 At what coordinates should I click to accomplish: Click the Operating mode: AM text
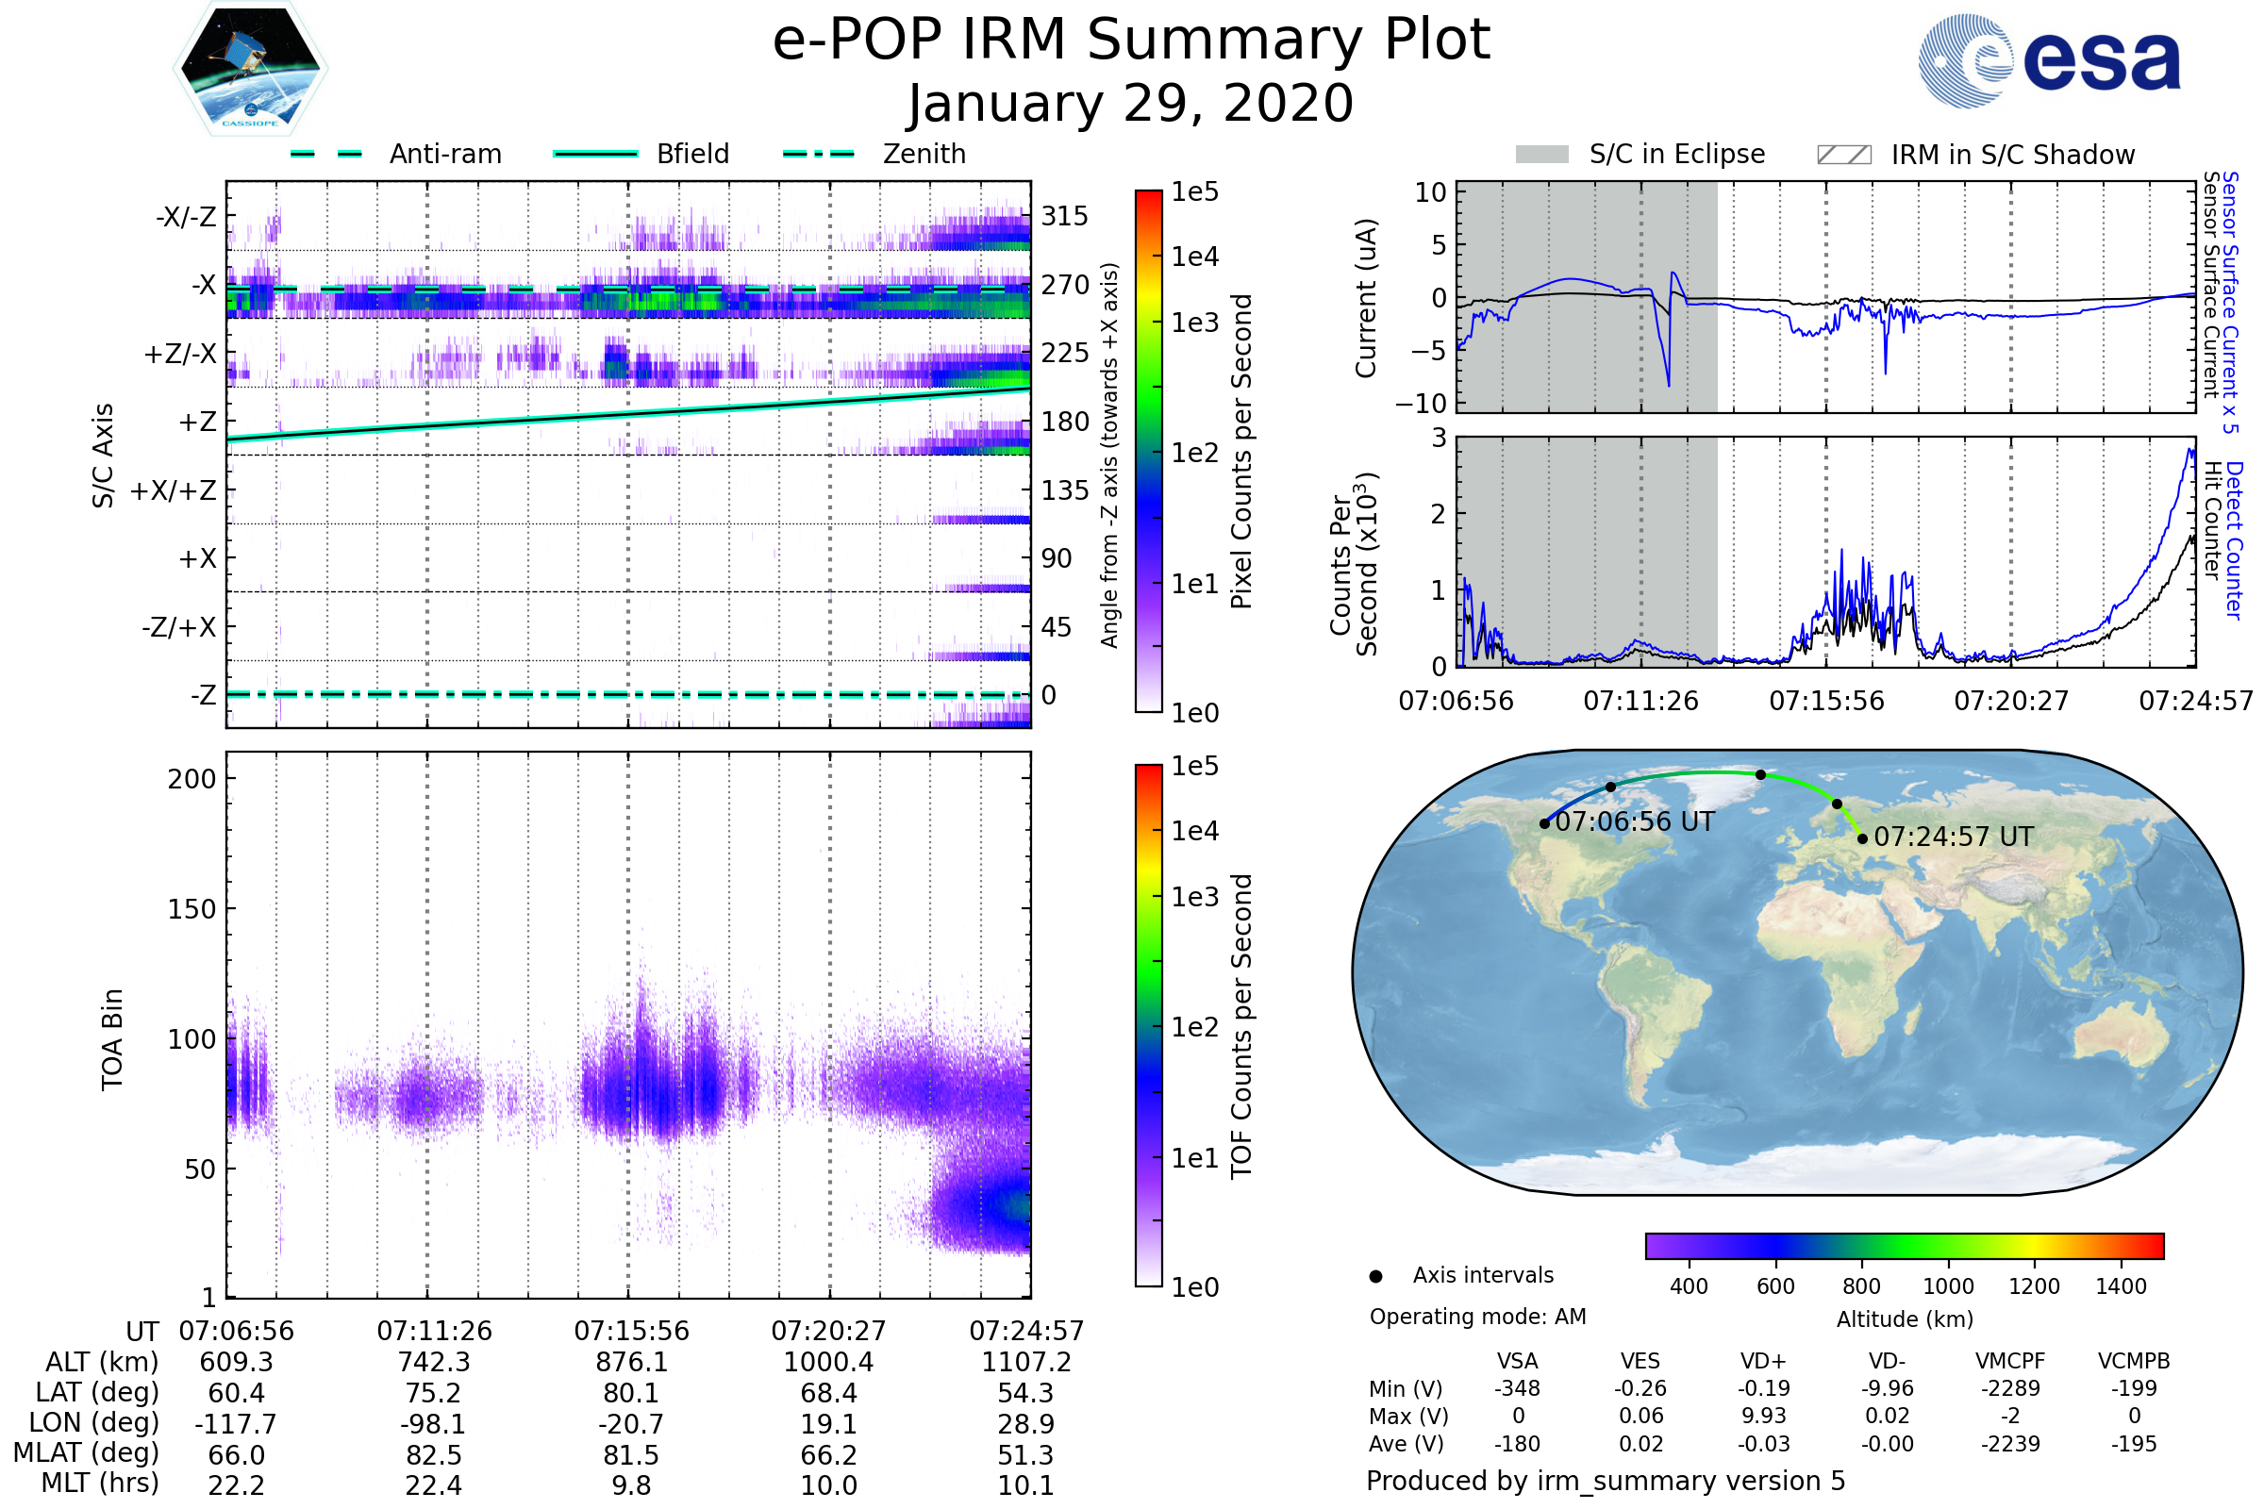(x=1477, y=1317)
